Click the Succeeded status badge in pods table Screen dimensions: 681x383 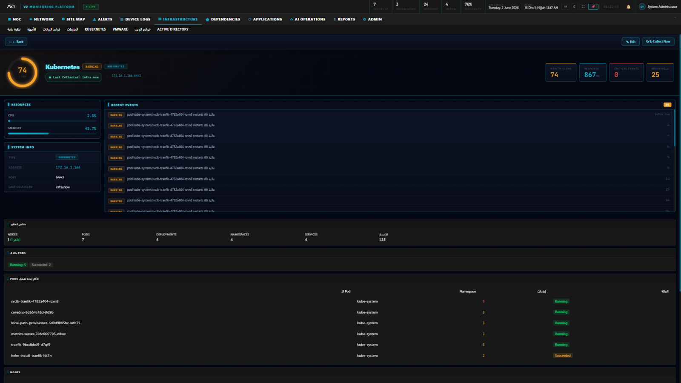pos(563,356)
